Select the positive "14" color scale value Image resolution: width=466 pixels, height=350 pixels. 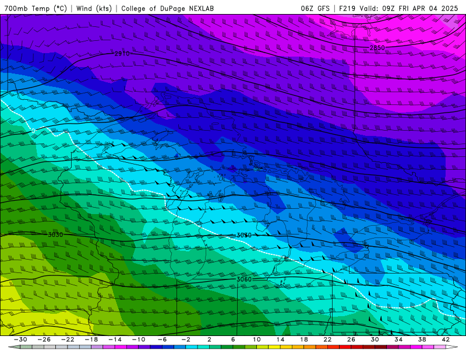tap(280, 339)
